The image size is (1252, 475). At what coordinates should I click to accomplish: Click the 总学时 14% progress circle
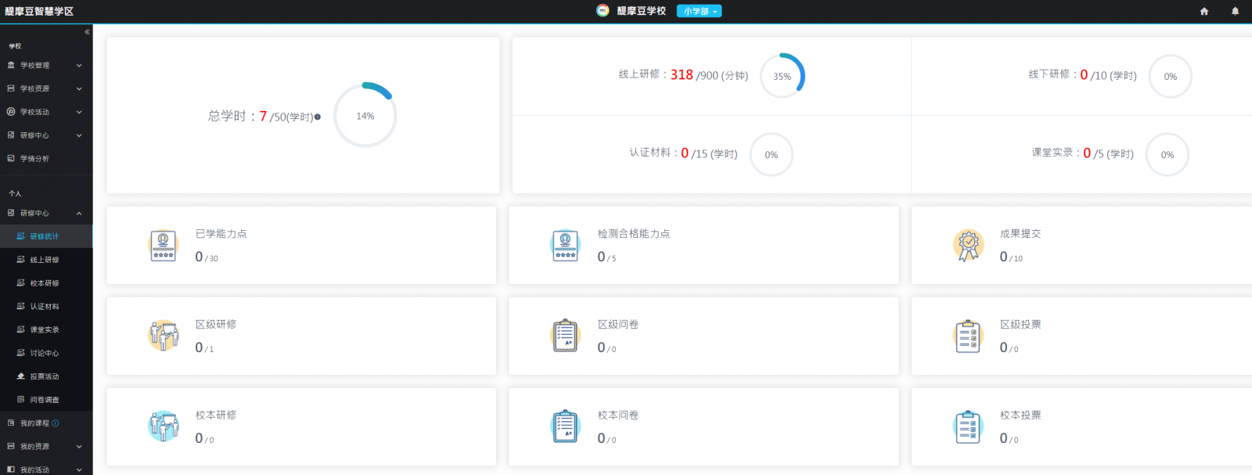click(x=365, y=116)
